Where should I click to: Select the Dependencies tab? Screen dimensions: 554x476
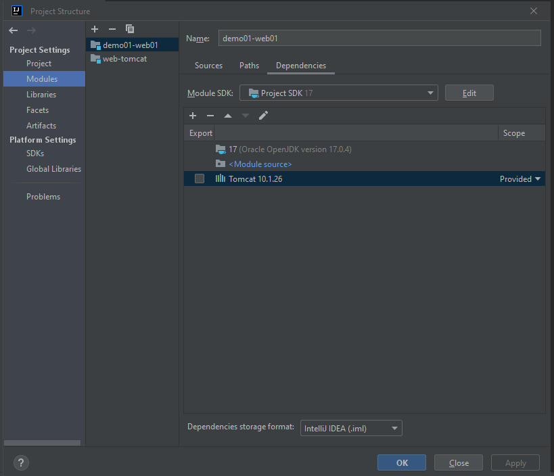pyautogui.click(x=301, y=66)
